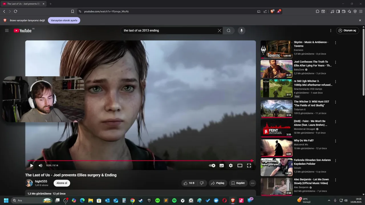Open Brave VPN shield icon
The width and height of the screenshot is (365, 205).
[355, 11]
